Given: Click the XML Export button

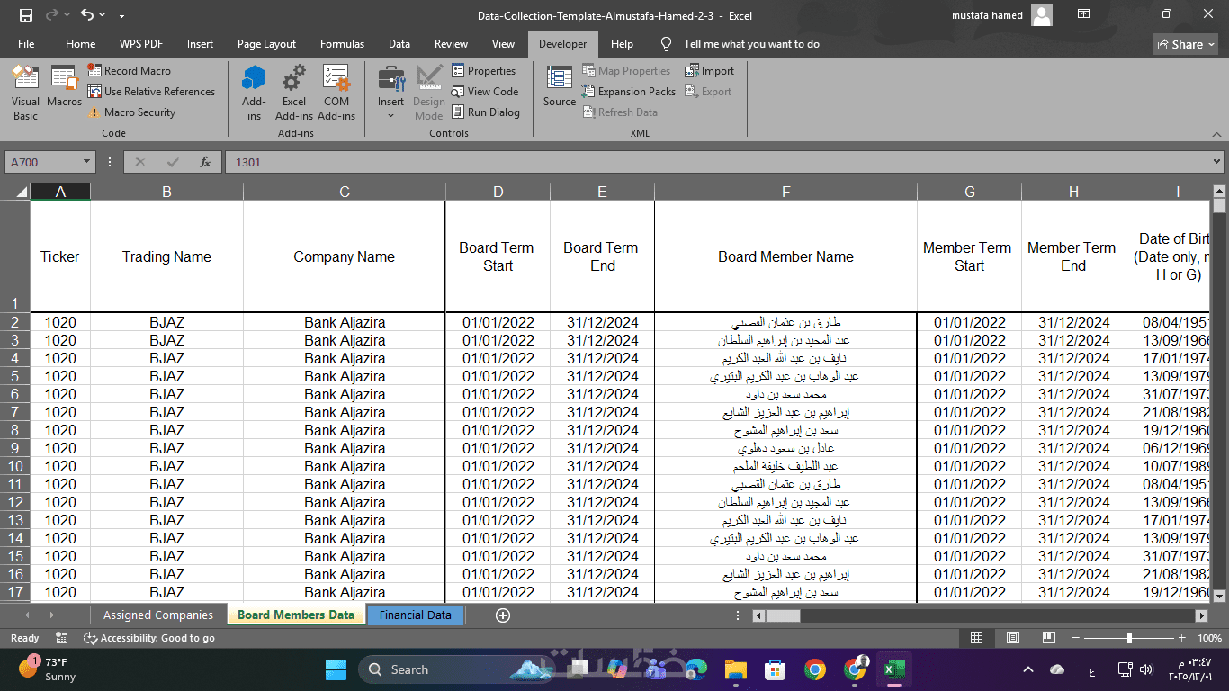Looking at the screenshot, I should 708,92.
